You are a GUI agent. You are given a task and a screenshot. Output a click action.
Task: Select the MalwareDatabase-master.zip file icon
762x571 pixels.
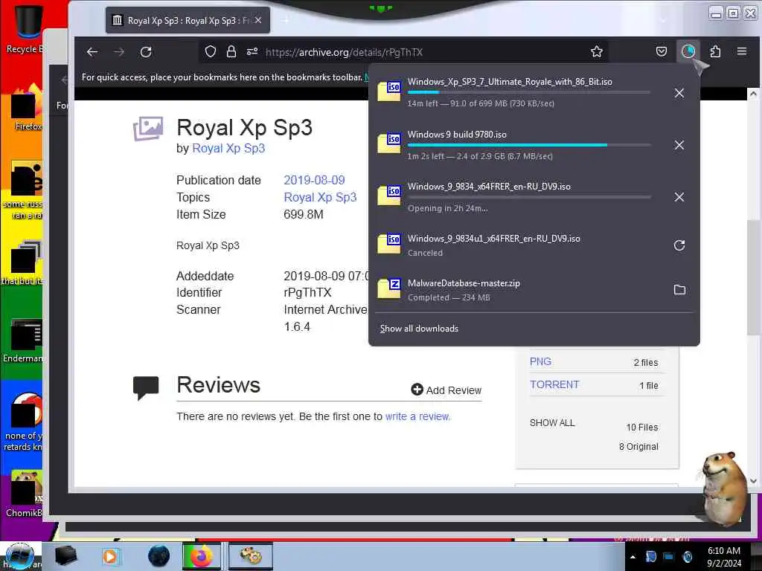(389, 289)
